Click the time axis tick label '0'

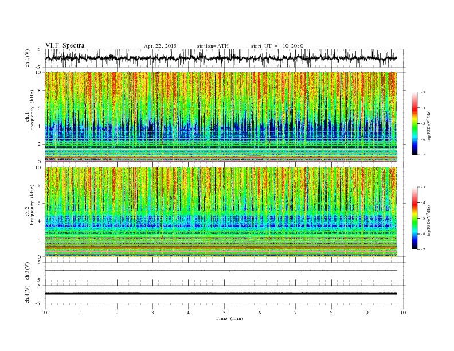click(x=45, y=313)
